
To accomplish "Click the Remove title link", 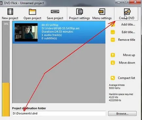I will coord(127,40).
